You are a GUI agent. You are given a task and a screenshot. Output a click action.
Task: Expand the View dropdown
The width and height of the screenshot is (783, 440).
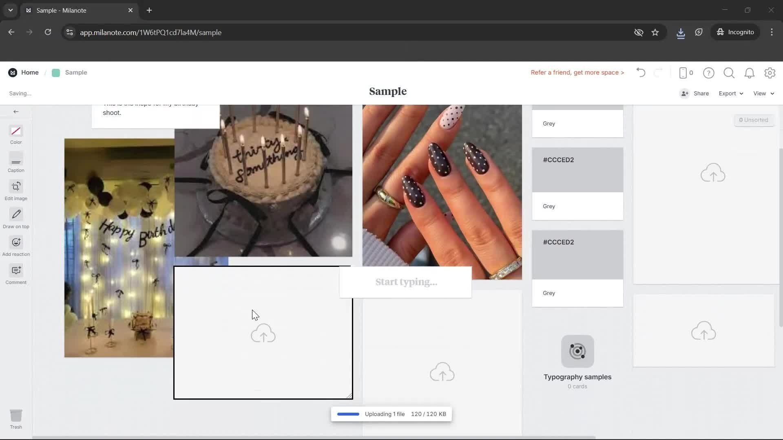[x=763, y=93]
